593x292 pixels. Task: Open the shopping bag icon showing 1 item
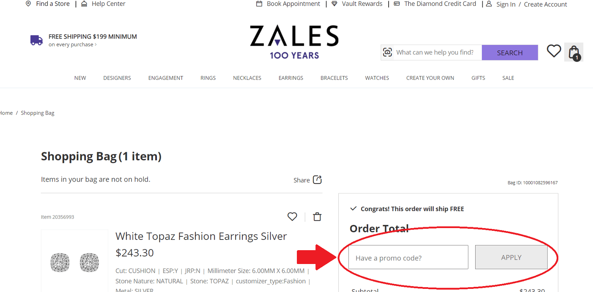click(573, 51)
